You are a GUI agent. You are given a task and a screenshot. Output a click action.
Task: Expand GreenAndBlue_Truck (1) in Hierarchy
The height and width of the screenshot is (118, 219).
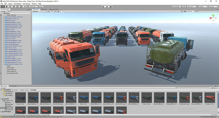[x=4, y=17]
